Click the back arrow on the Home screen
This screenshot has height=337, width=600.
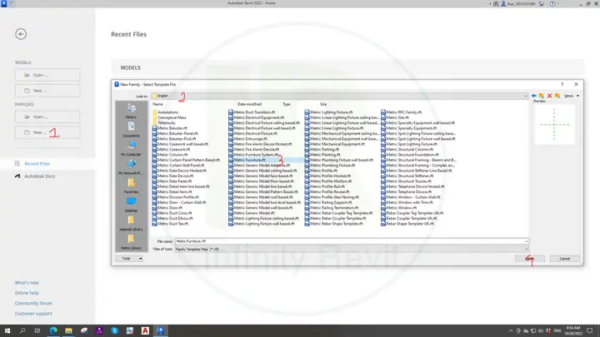(x=21, y=34)
